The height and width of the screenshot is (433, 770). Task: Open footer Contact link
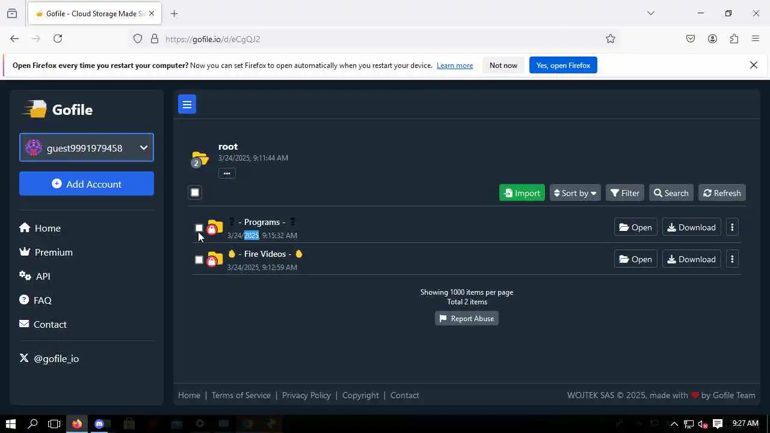click(404, 395)
